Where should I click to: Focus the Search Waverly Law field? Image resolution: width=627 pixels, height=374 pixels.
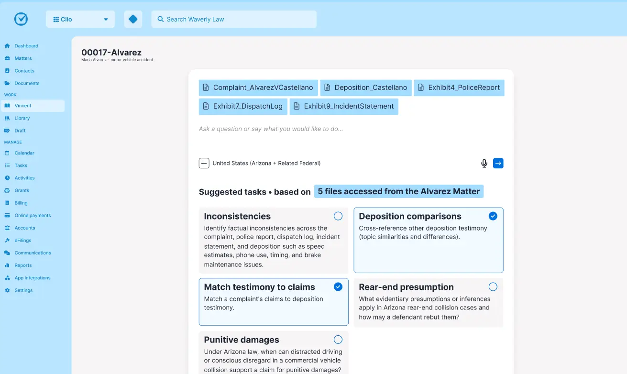pyautogui.click(x=234, y=19)
